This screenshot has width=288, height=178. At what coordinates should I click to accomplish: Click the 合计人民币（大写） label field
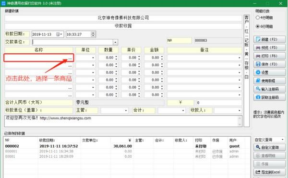38,103
